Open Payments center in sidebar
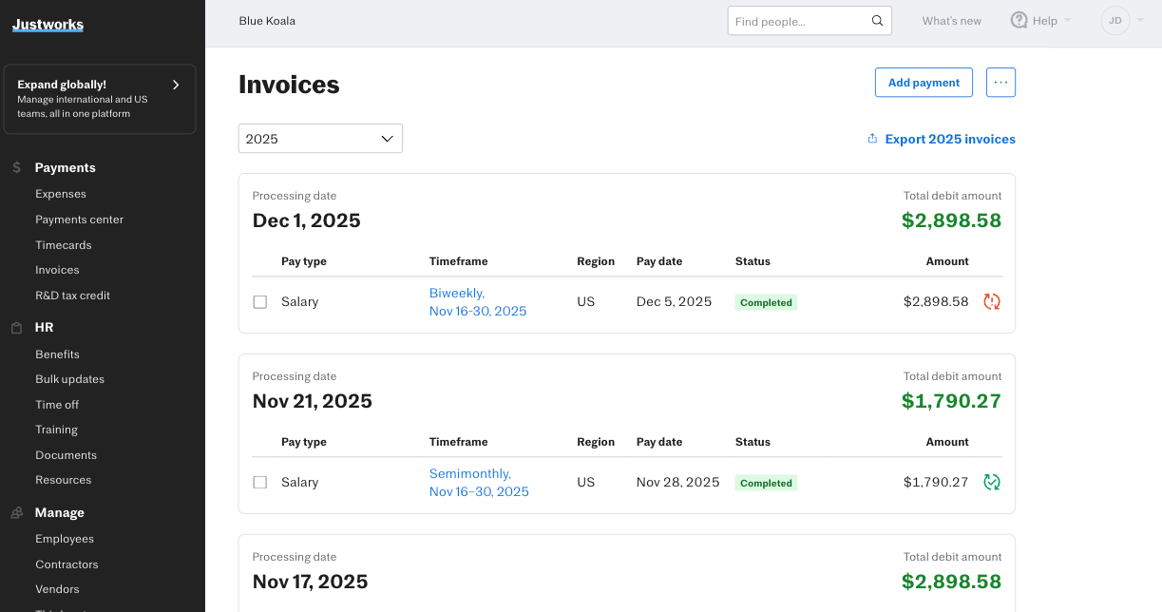This screenshot has height=612, width=1162. [80, 220]
